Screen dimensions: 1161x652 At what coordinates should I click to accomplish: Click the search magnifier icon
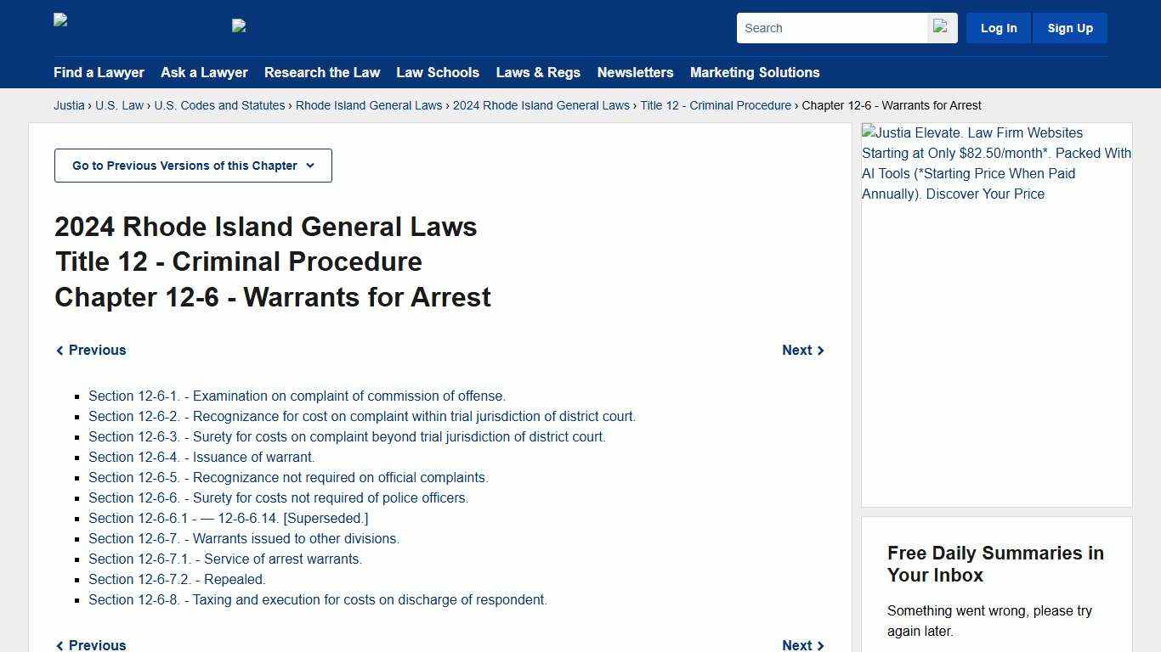pos(941,27)
